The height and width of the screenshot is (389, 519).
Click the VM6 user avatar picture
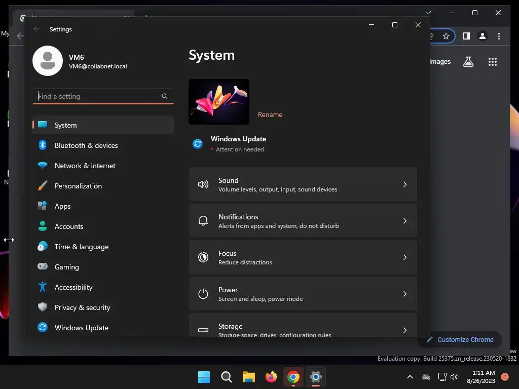coord(48,61)
